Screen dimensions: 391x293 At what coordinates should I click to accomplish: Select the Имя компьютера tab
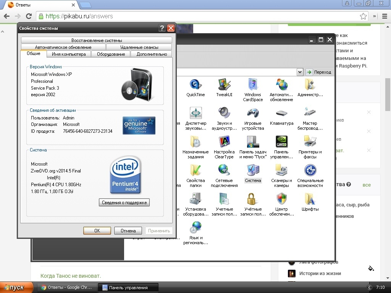[x=69, y=54]
